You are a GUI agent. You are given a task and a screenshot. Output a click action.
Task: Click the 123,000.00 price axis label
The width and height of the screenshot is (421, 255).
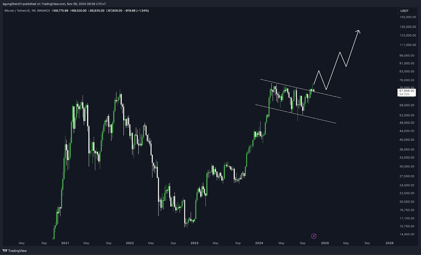coord(408,35)
